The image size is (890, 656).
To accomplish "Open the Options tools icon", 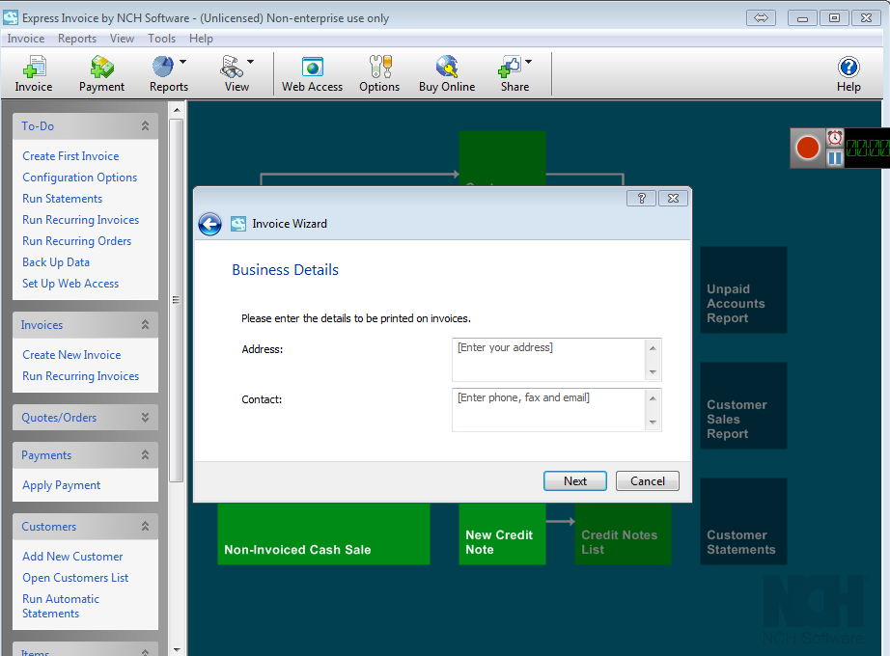I will (379, 73).
